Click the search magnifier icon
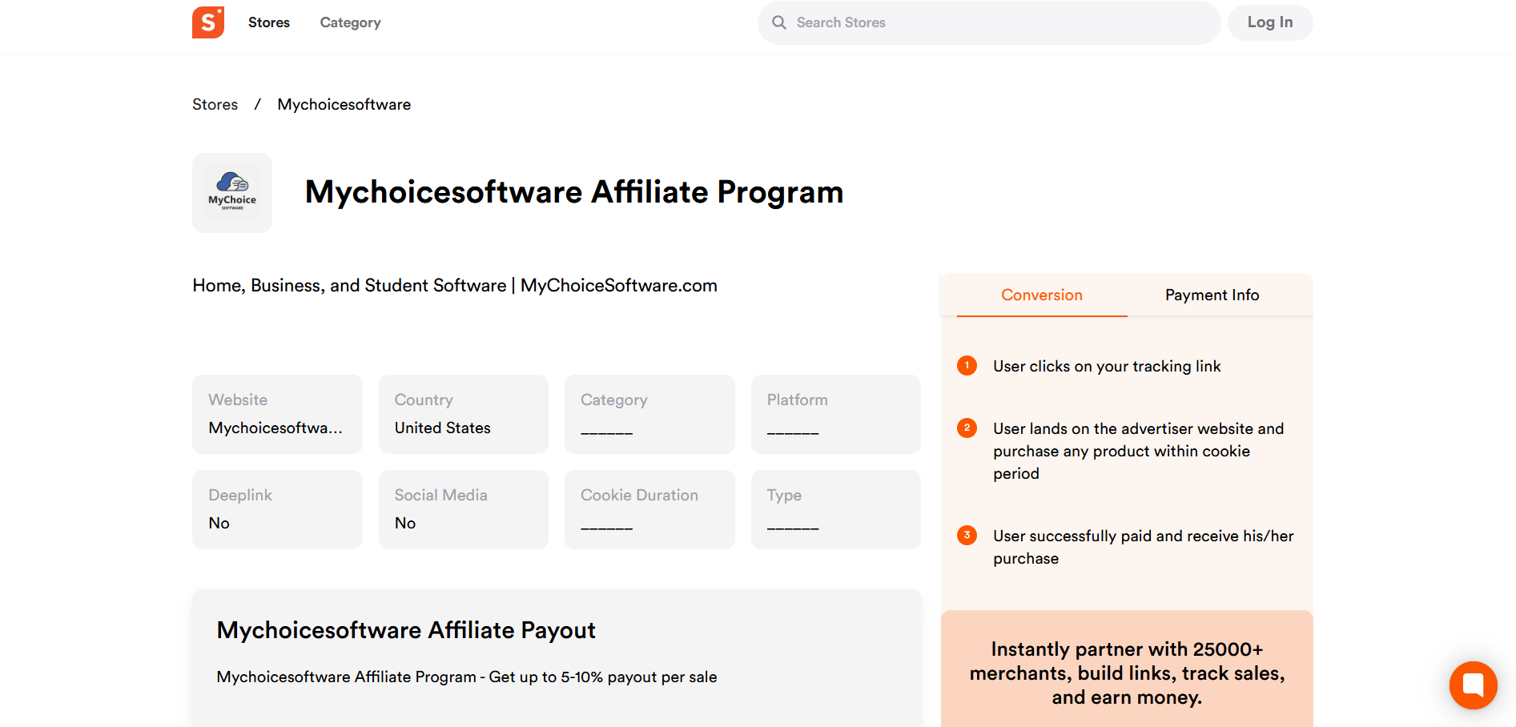The width and height of the screenshot is (1516, 727). point(778,22)
